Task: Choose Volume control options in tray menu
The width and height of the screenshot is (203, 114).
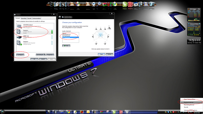Action: pyautogui.click(x=191, y=110)
